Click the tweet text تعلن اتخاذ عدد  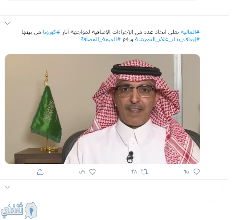click(156, 32)
